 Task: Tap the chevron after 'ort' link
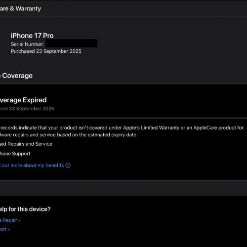click(x=9, y=229)
